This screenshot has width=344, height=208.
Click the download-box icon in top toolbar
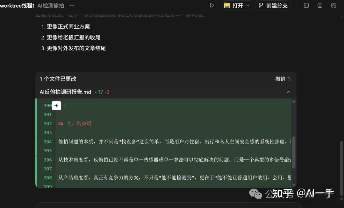click(320, 5)
